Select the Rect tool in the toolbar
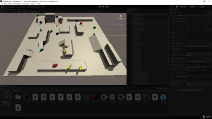Viewport: 212px width, 119px height. (x=17, y=7)
